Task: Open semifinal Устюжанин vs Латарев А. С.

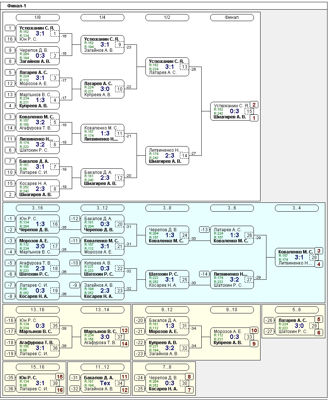Action: (167, 67)
